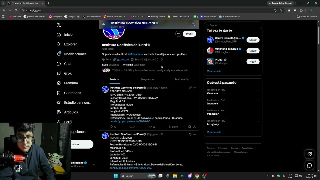
Task: Reply to the magnitude 5.7 post
Action: [113, 127]
